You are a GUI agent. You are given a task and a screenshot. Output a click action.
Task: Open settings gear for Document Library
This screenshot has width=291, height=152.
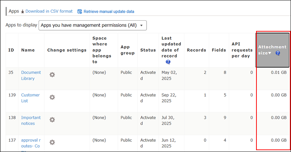click(x=52, y=75)
